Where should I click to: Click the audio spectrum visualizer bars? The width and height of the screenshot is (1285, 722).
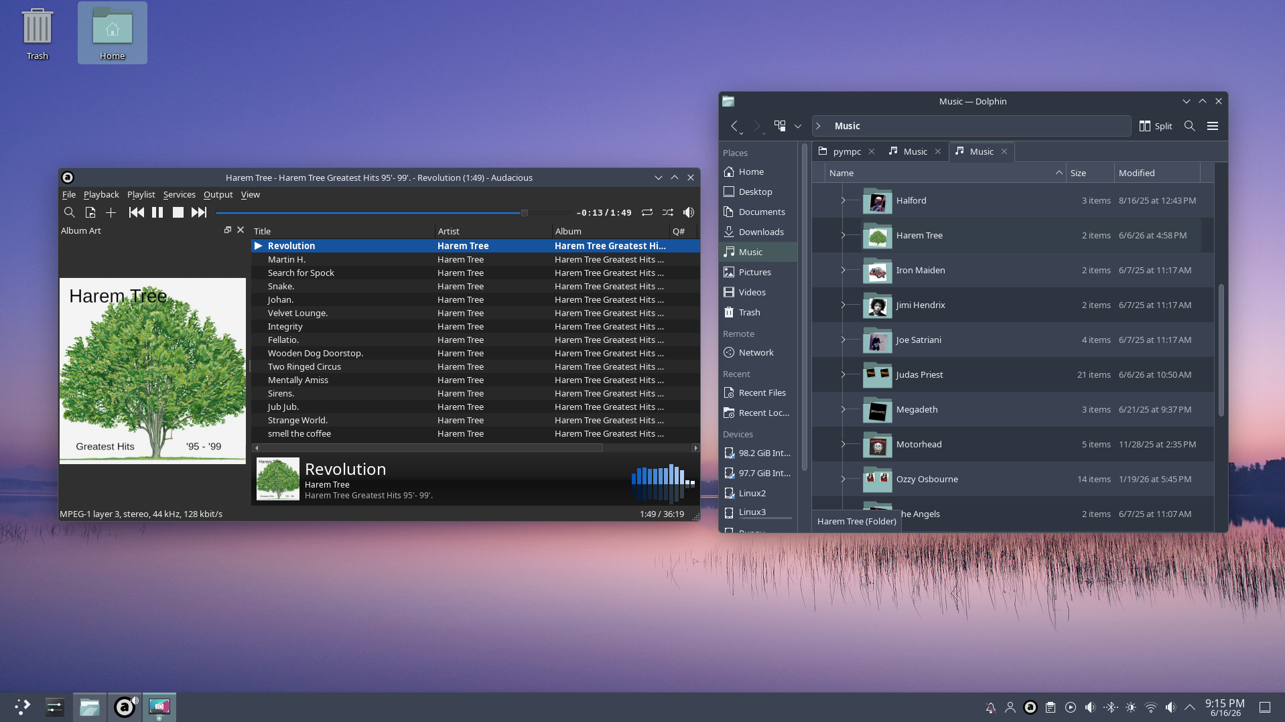(663, 483)
